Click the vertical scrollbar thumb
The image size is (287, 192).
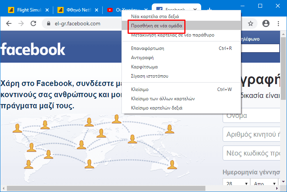[283, 69]
